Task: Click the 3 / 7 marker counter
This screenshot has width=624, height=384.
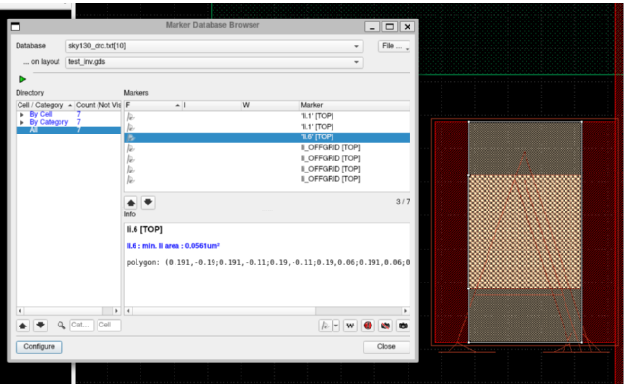Action: tap(403, 202)
